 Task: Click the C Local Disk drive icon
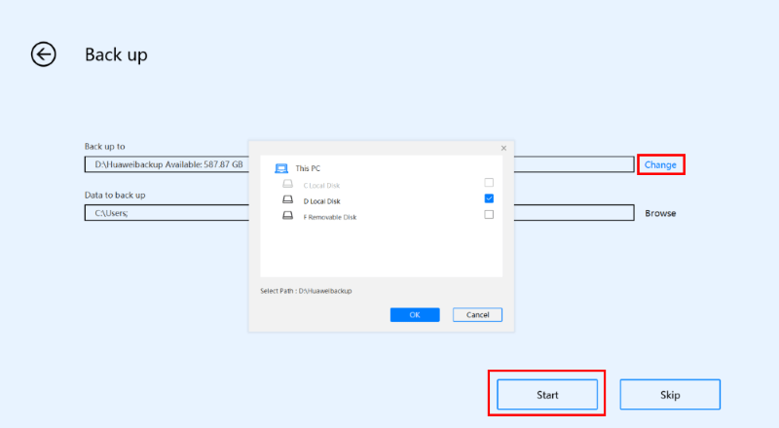coord(287,184)
